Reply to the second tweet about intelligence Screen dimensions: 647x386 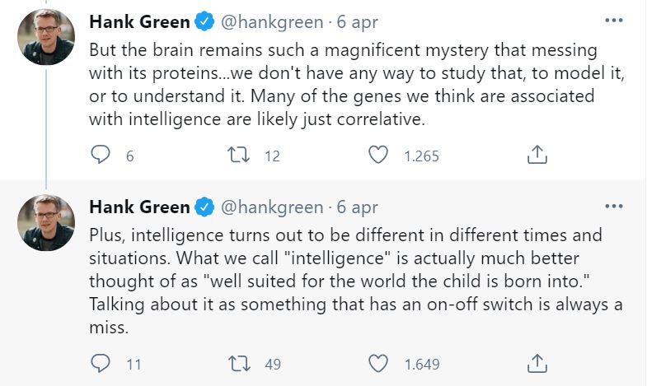(100, 362)
